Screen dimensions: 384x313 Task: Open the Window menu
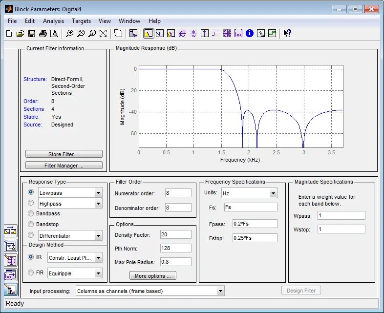129,21
